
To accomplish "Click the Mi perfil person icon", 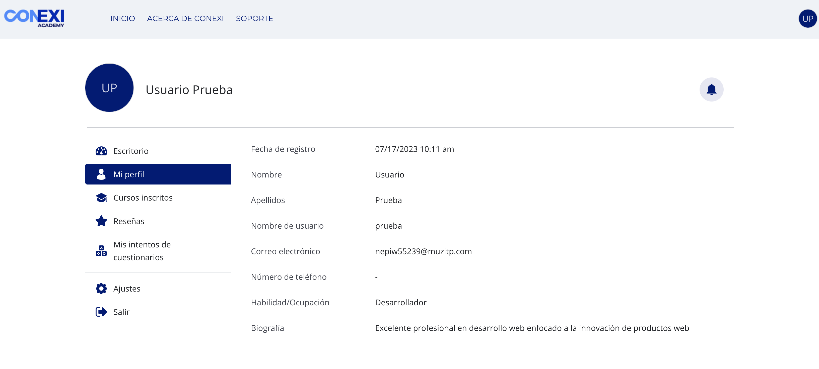I will coord(101,174).
